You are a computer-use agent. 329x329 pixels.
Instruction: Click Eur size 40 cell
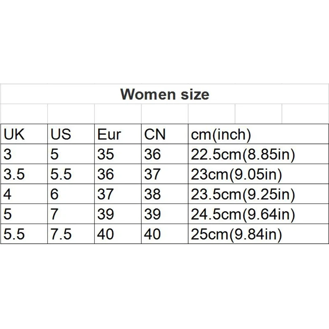118,234
